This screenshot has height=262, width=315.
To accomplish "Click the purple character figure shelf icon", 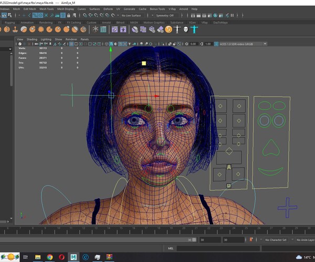I will click(123, 30).
